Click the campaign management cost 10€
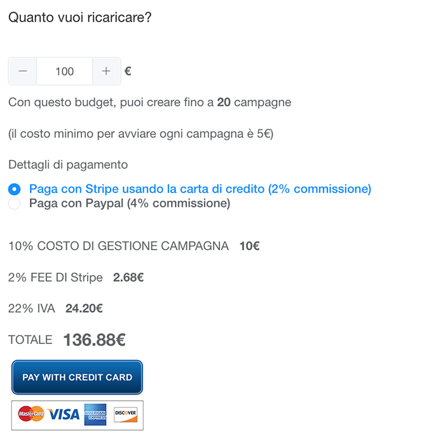Screen dimensions: 445x441 click(249, 246)
